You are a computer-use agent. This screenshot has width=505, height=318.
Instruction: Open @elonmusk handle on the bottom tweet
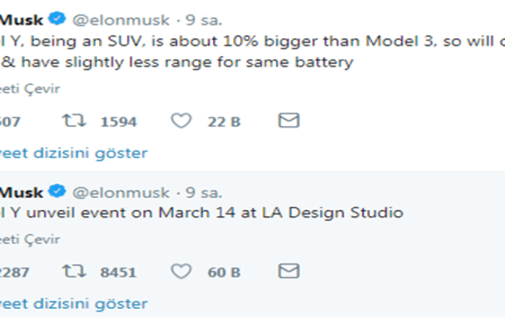pos(120,193)
